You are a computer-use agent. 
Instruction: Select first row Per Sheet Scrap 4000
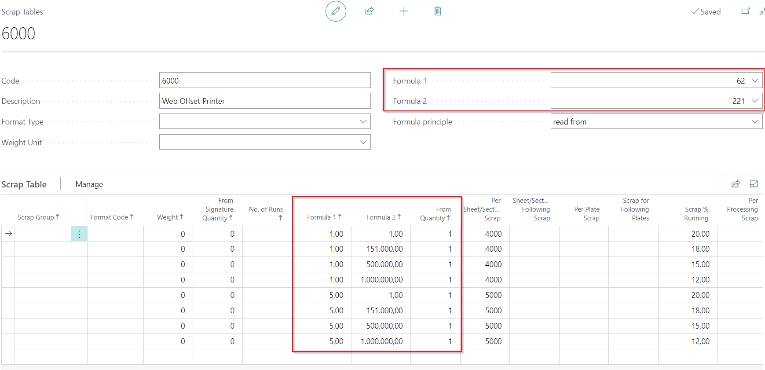[485, 234]
